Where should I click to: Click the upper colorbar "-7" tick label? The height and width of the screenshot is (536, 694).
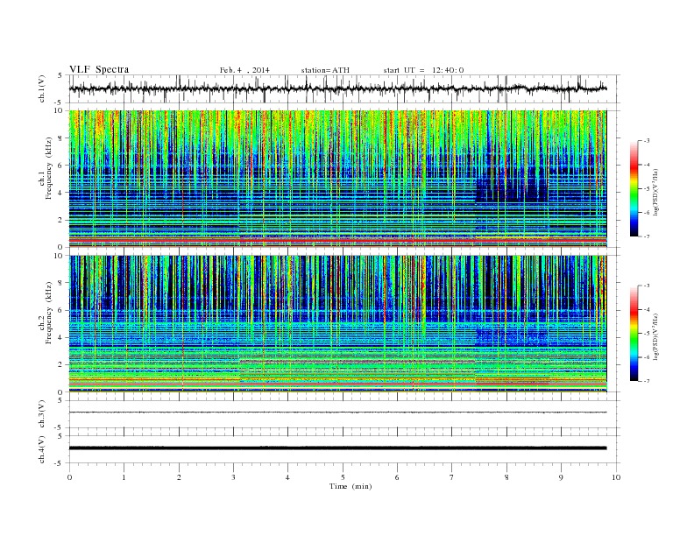pos(647,237)
